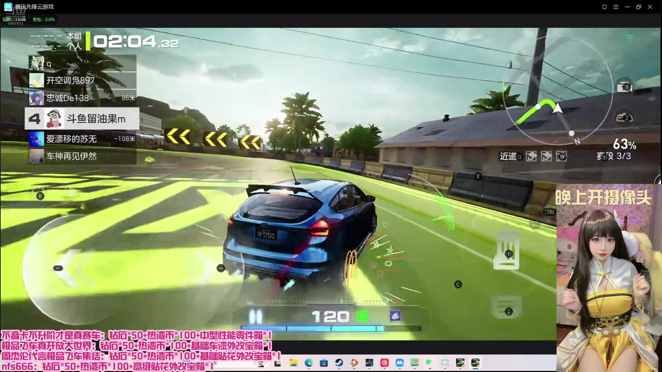The width and height of the screenshot is (662, 372).
Task: Select player 车神再见伊然 in ranking list
Action: (82, 156)
